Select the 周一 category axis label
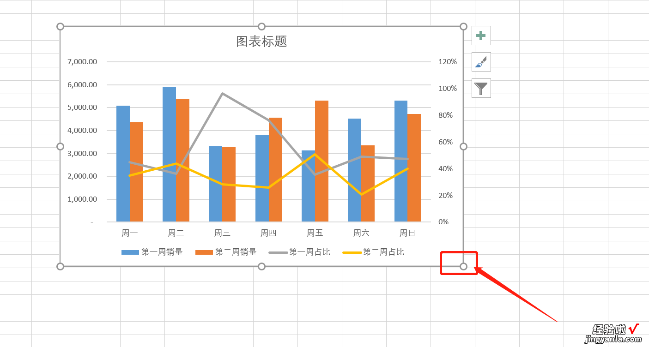This screenshot has width=649, height=347. pos(130,233)
